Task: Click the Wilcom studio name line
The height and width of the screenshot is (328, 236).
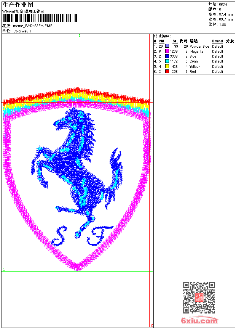Action: click(23, 11)
